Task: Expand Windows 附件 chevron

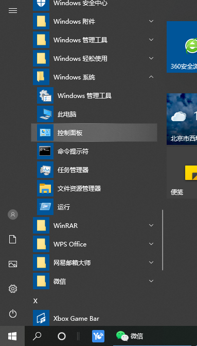Action: (x=151, y=22)
